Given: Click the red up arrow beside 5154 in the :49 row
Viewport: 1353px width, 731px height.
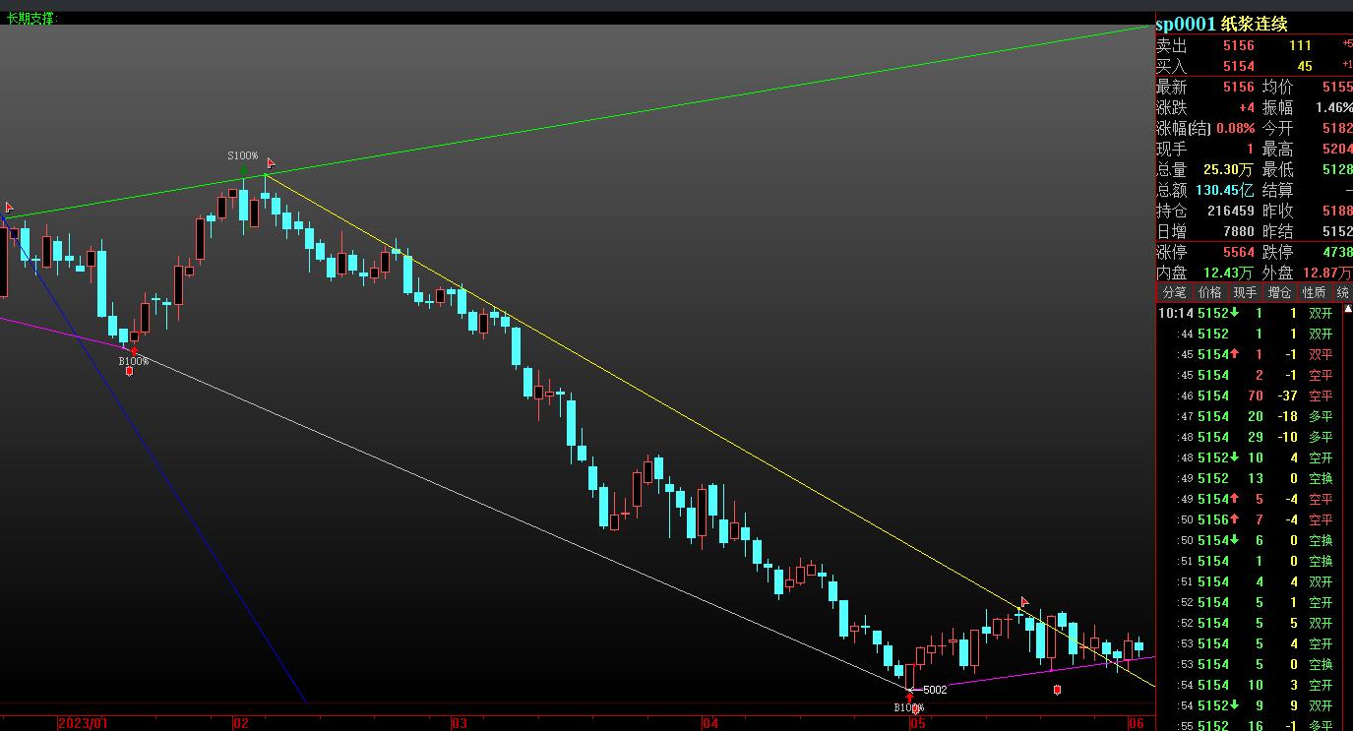Looking at the screenshot, I should coord(1234,499).
